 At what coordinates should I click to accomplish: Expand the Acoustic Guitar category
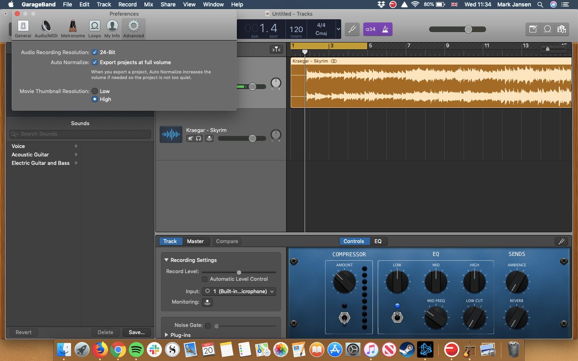coord(76,154)
